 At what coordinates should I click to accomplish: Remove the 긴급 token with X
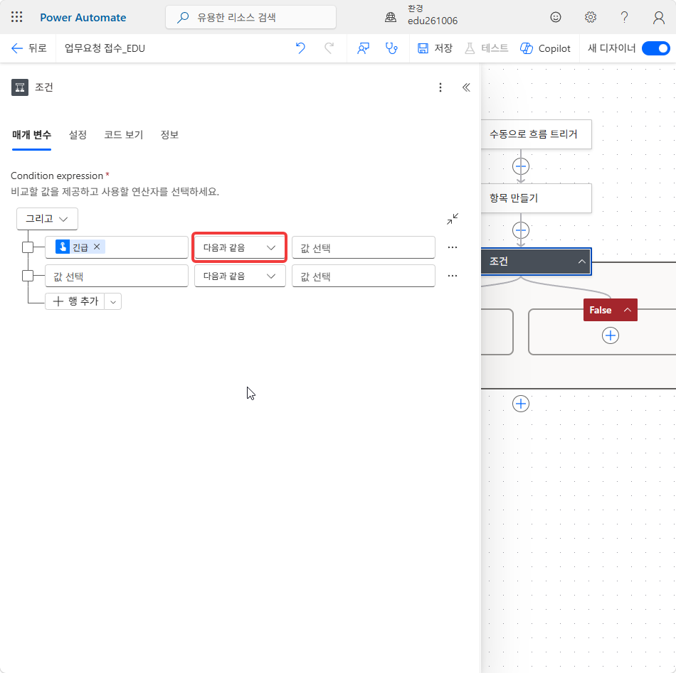(97, 247)
